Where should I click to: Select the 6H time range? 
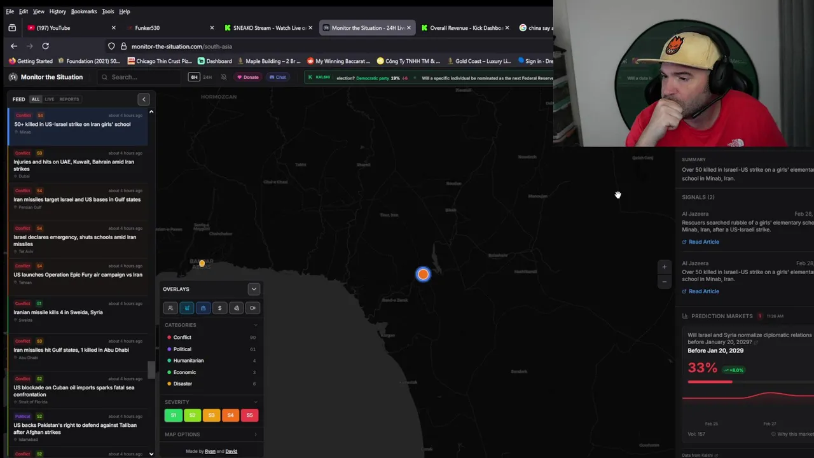[194, 77]
